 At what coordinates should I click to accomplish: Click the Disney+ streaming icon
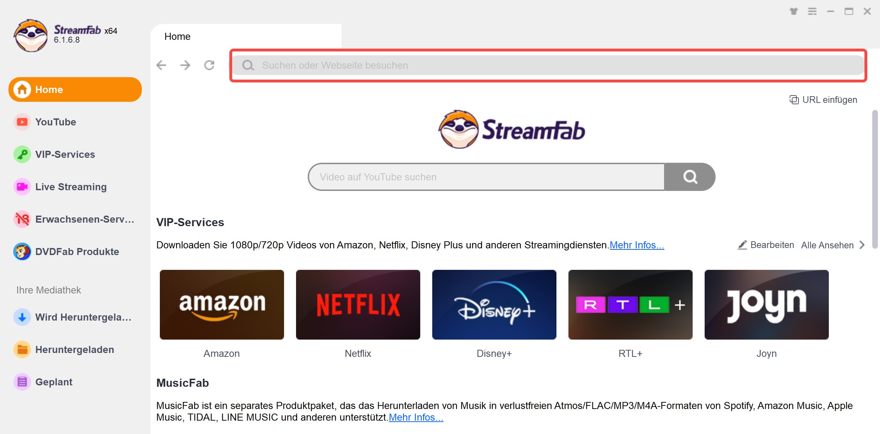click(x=494, y=304)
